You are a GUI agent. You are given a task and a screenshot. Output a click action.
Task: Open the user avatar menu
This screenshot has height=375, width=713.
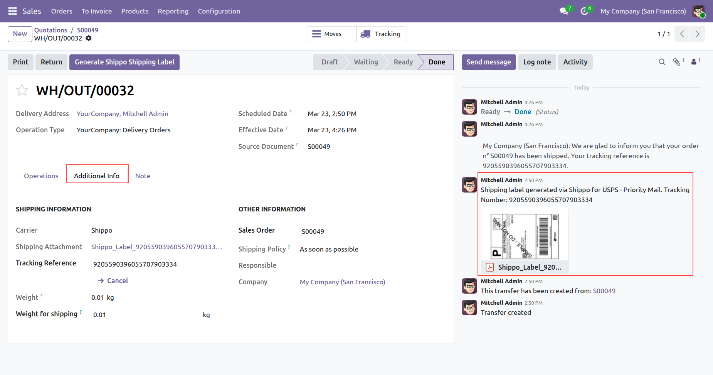click(698, 11)
